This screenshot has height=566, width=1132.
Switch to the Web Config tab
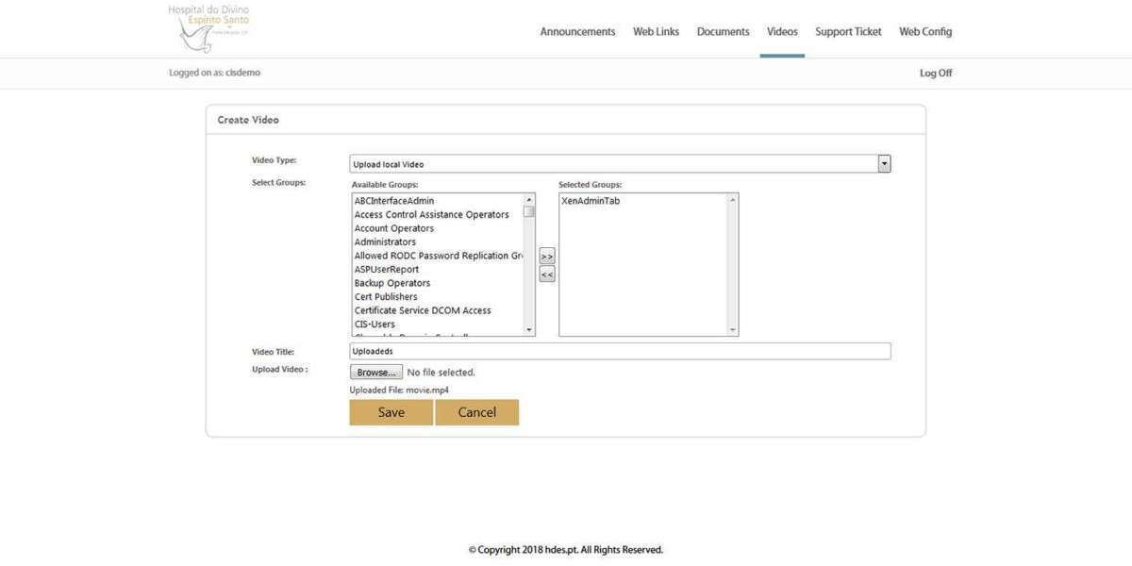[924, 31]
